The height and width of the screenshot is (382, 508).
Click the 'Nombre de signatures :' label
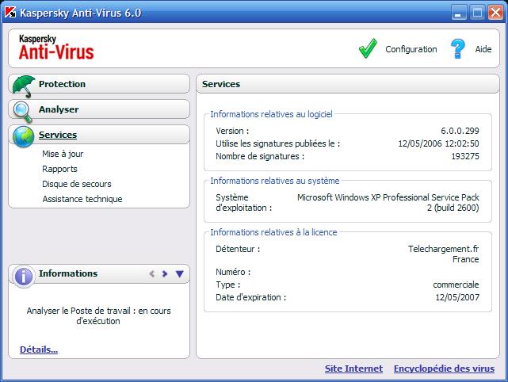click(260, 156)
